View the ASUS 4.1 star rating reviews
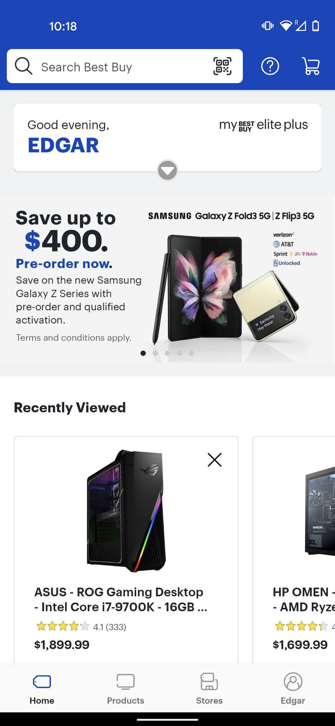Screen dimensions: 335x726 click(x=80, y=627)
